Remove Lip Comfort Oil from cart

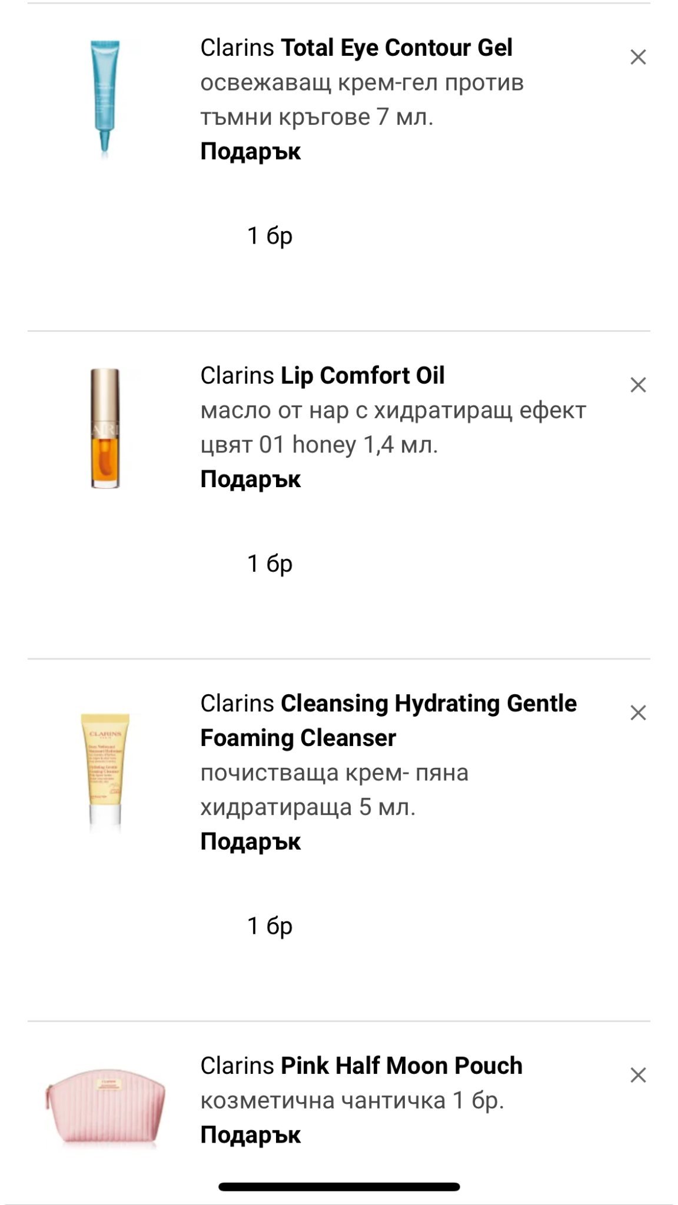click(638, 385)
